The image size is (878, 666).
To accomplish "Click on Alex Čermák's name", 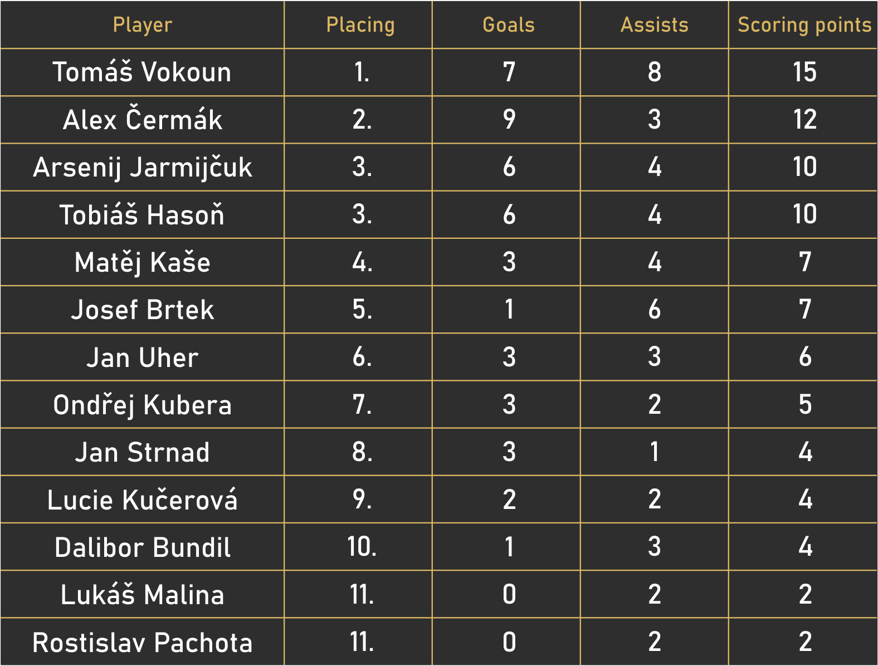I will [x=142, y=120].
